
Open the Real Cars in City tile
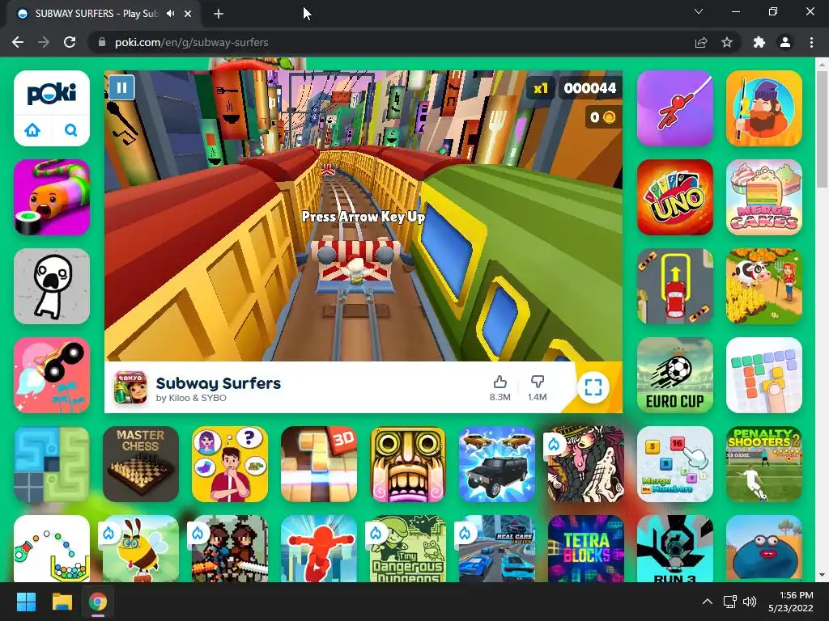[x=497, y=549]
